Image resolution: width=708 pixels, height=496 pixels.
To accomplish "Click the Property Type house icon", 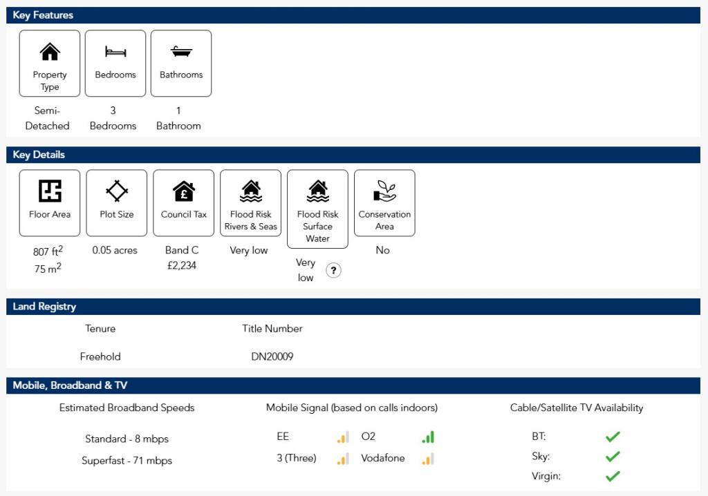I will [50, 52].
